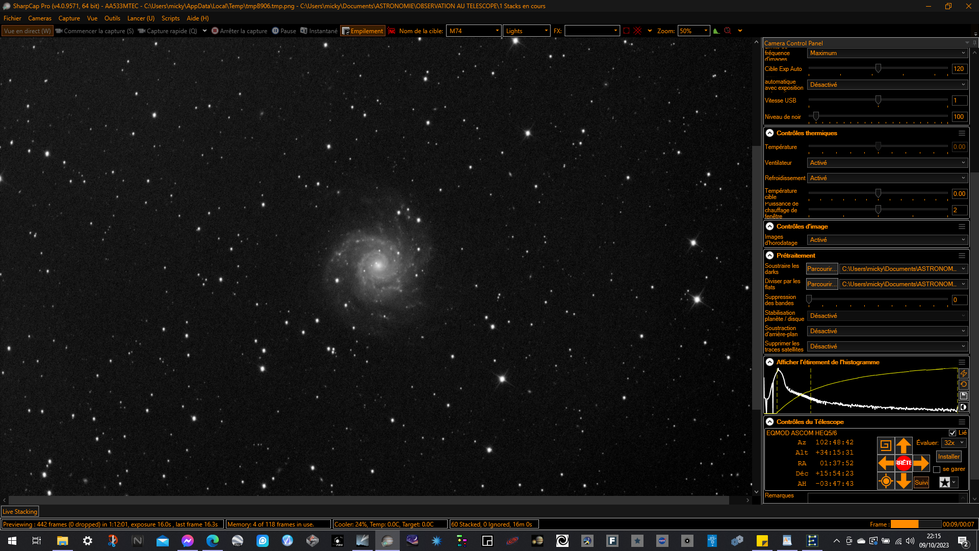Move telescope right with the right arrow
Screen dimensions: 979x551
(x=921, y=463)
